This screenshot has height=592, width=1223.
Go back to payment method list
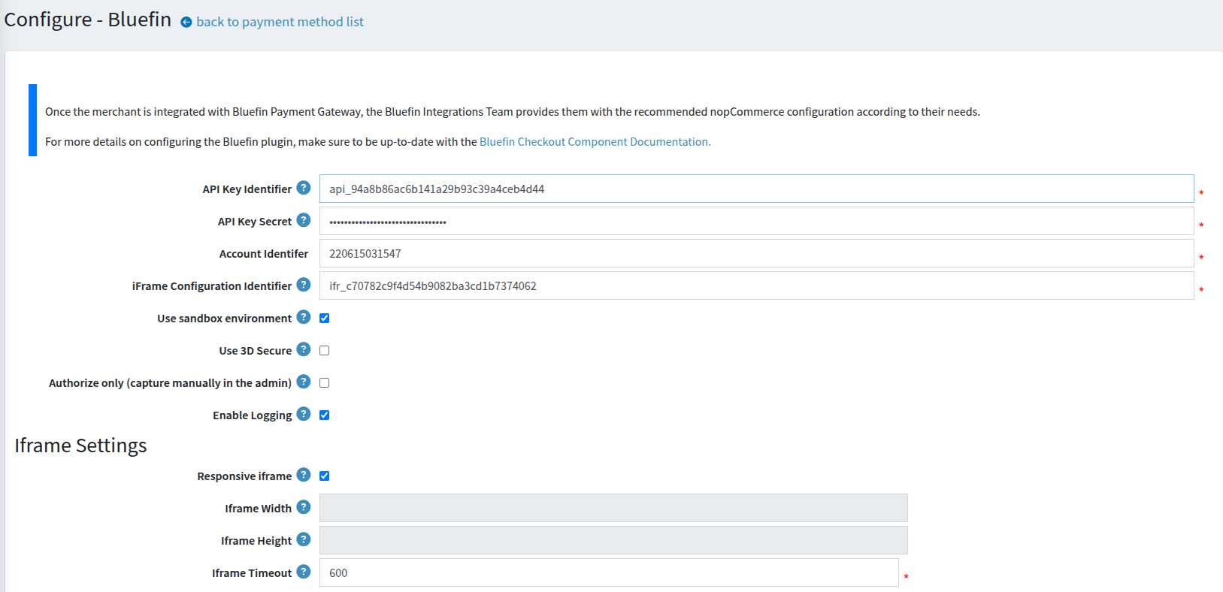pos(280,22)
